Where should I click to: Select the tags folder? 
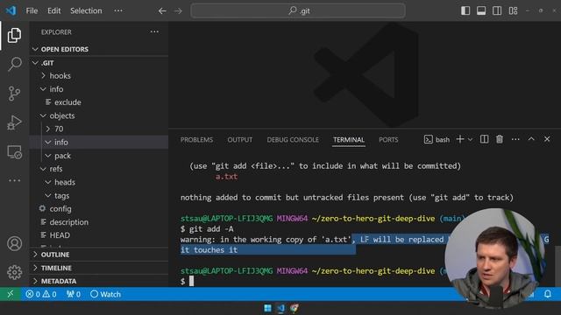pos(99,196)
